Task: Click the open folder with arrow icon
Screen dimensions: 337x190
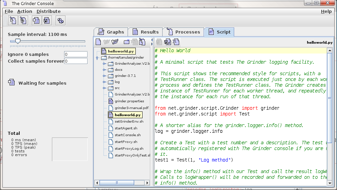Action: 115,42
